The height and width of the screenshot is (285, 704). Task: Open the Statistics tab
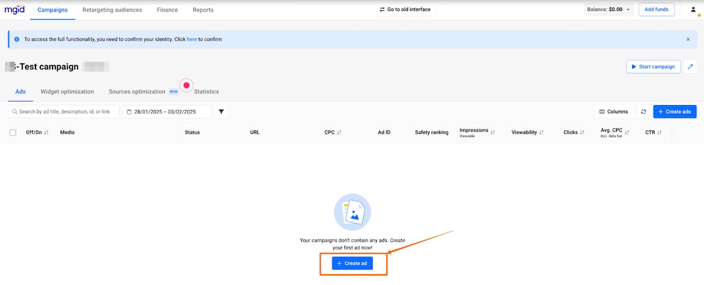click(206, 91)
